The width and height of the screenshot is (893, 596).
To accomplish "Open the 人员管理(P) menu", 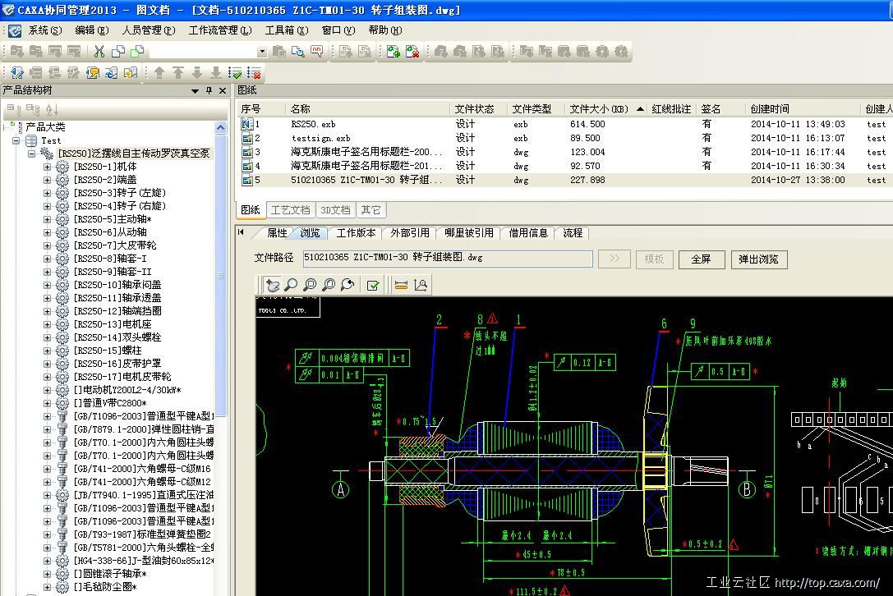I will (x=149, y=30).
